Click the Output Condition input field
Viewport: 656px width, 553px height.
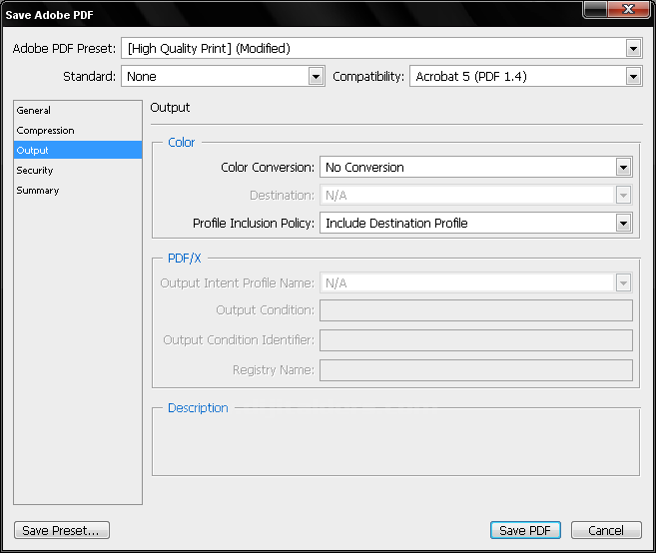pos(476,310)
